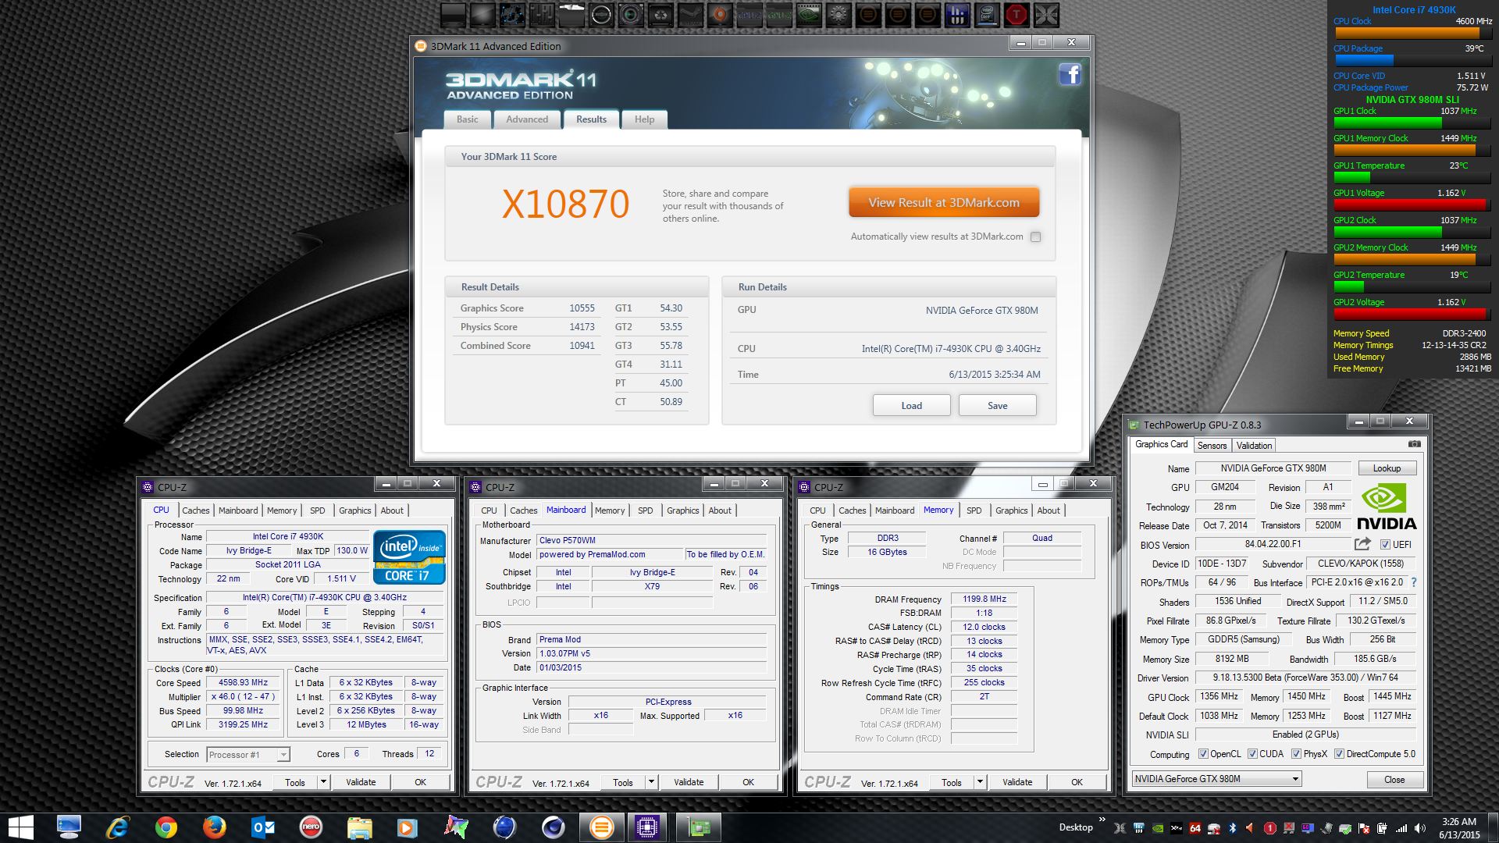Click the BIOS export share icon
The image size is (1499, 843).
[x=1362, y=544]
